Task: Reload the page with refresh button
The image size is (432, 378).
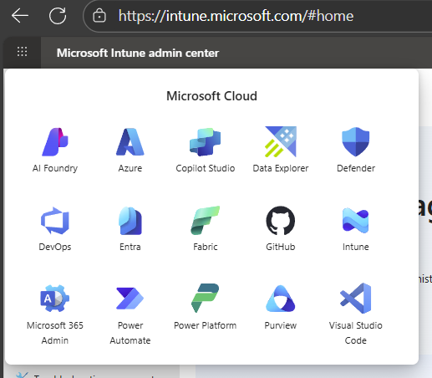Action: [58, 16]
